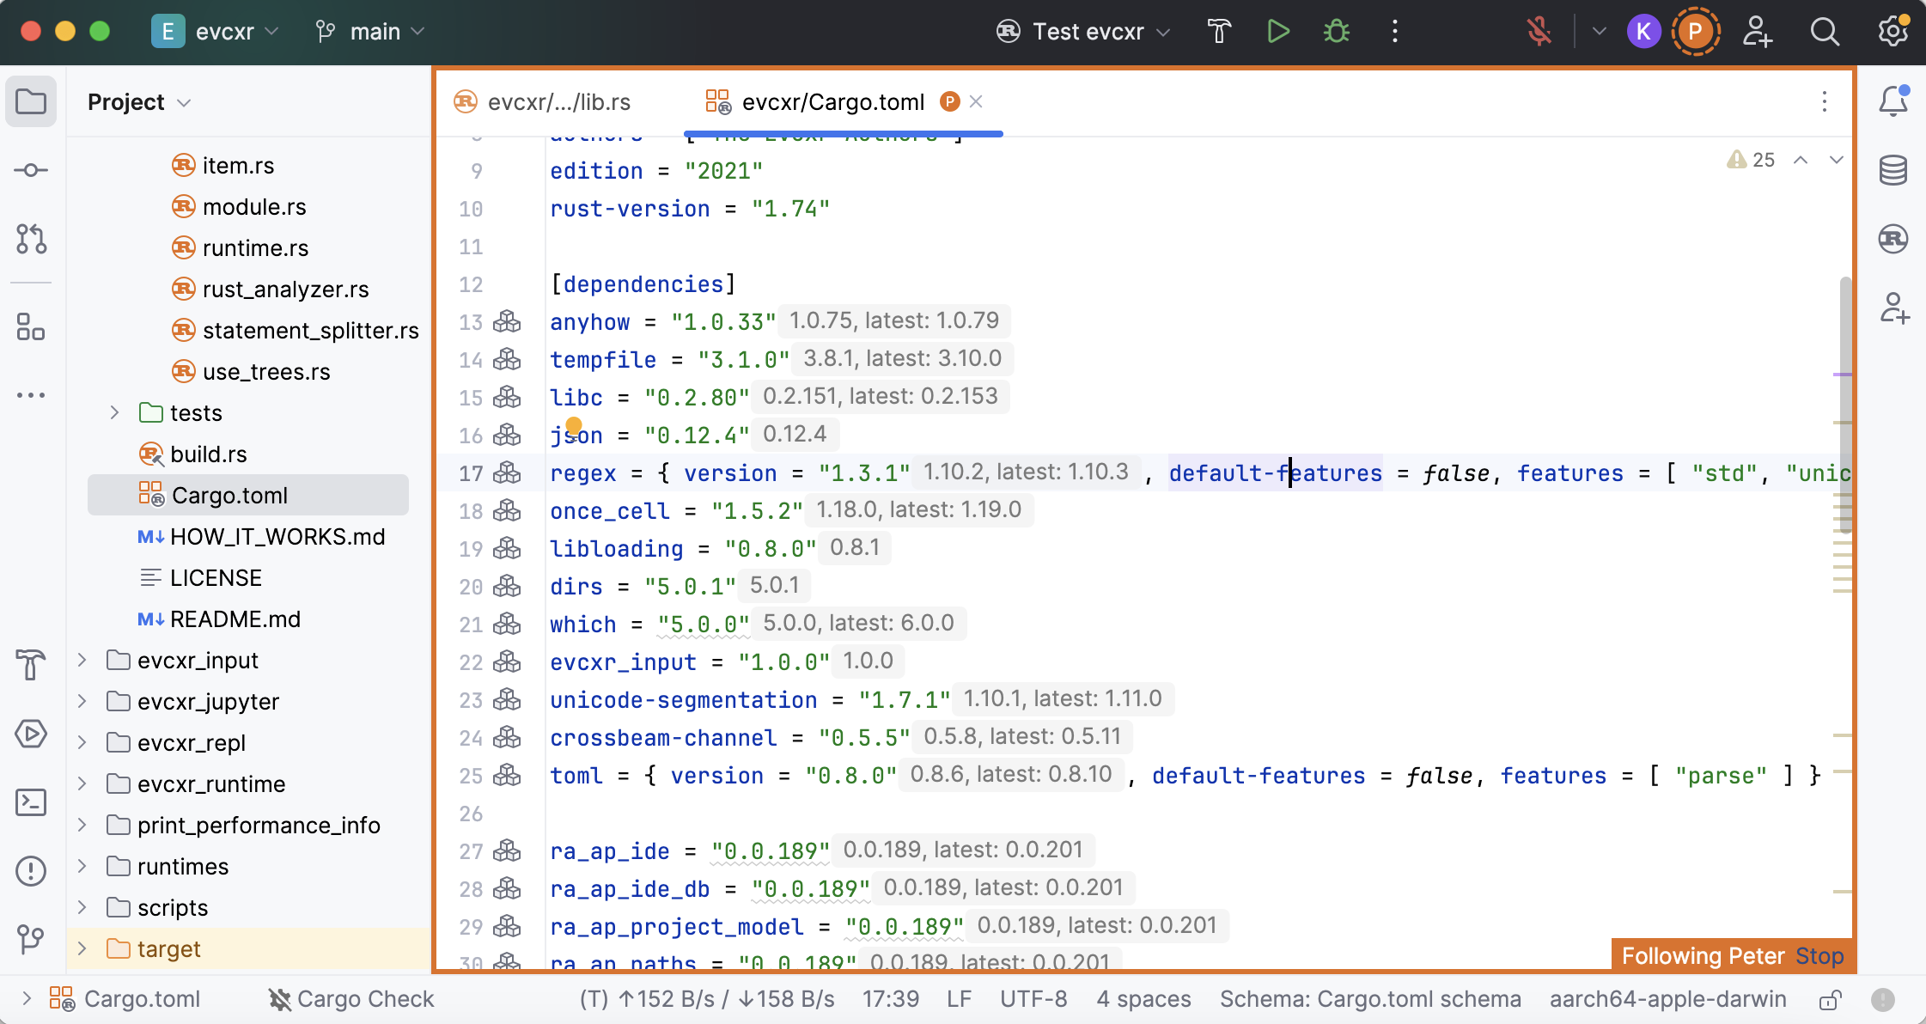Open the Database tool window
The width and height of the screenshot is (1926, 1024).
(x=1892, y=170)
